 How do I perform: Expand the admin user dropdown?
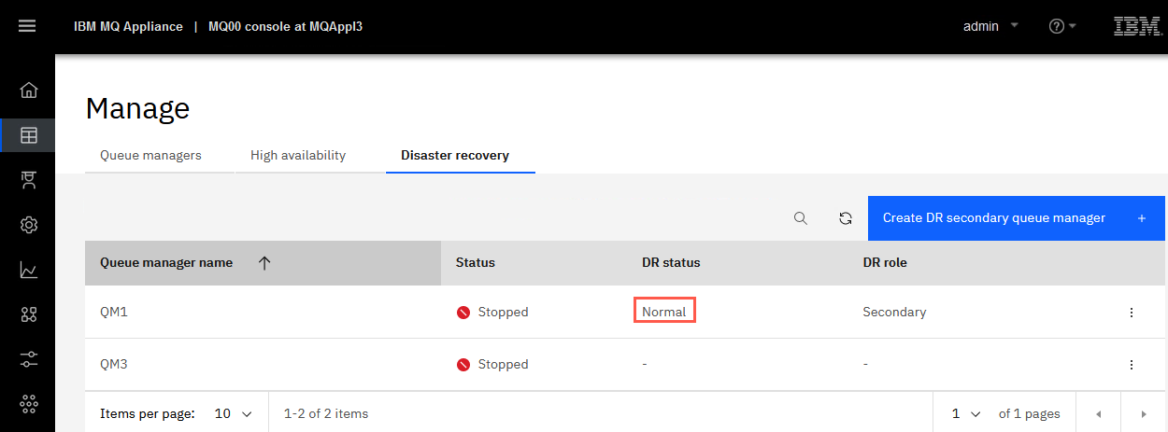[990, 26]
